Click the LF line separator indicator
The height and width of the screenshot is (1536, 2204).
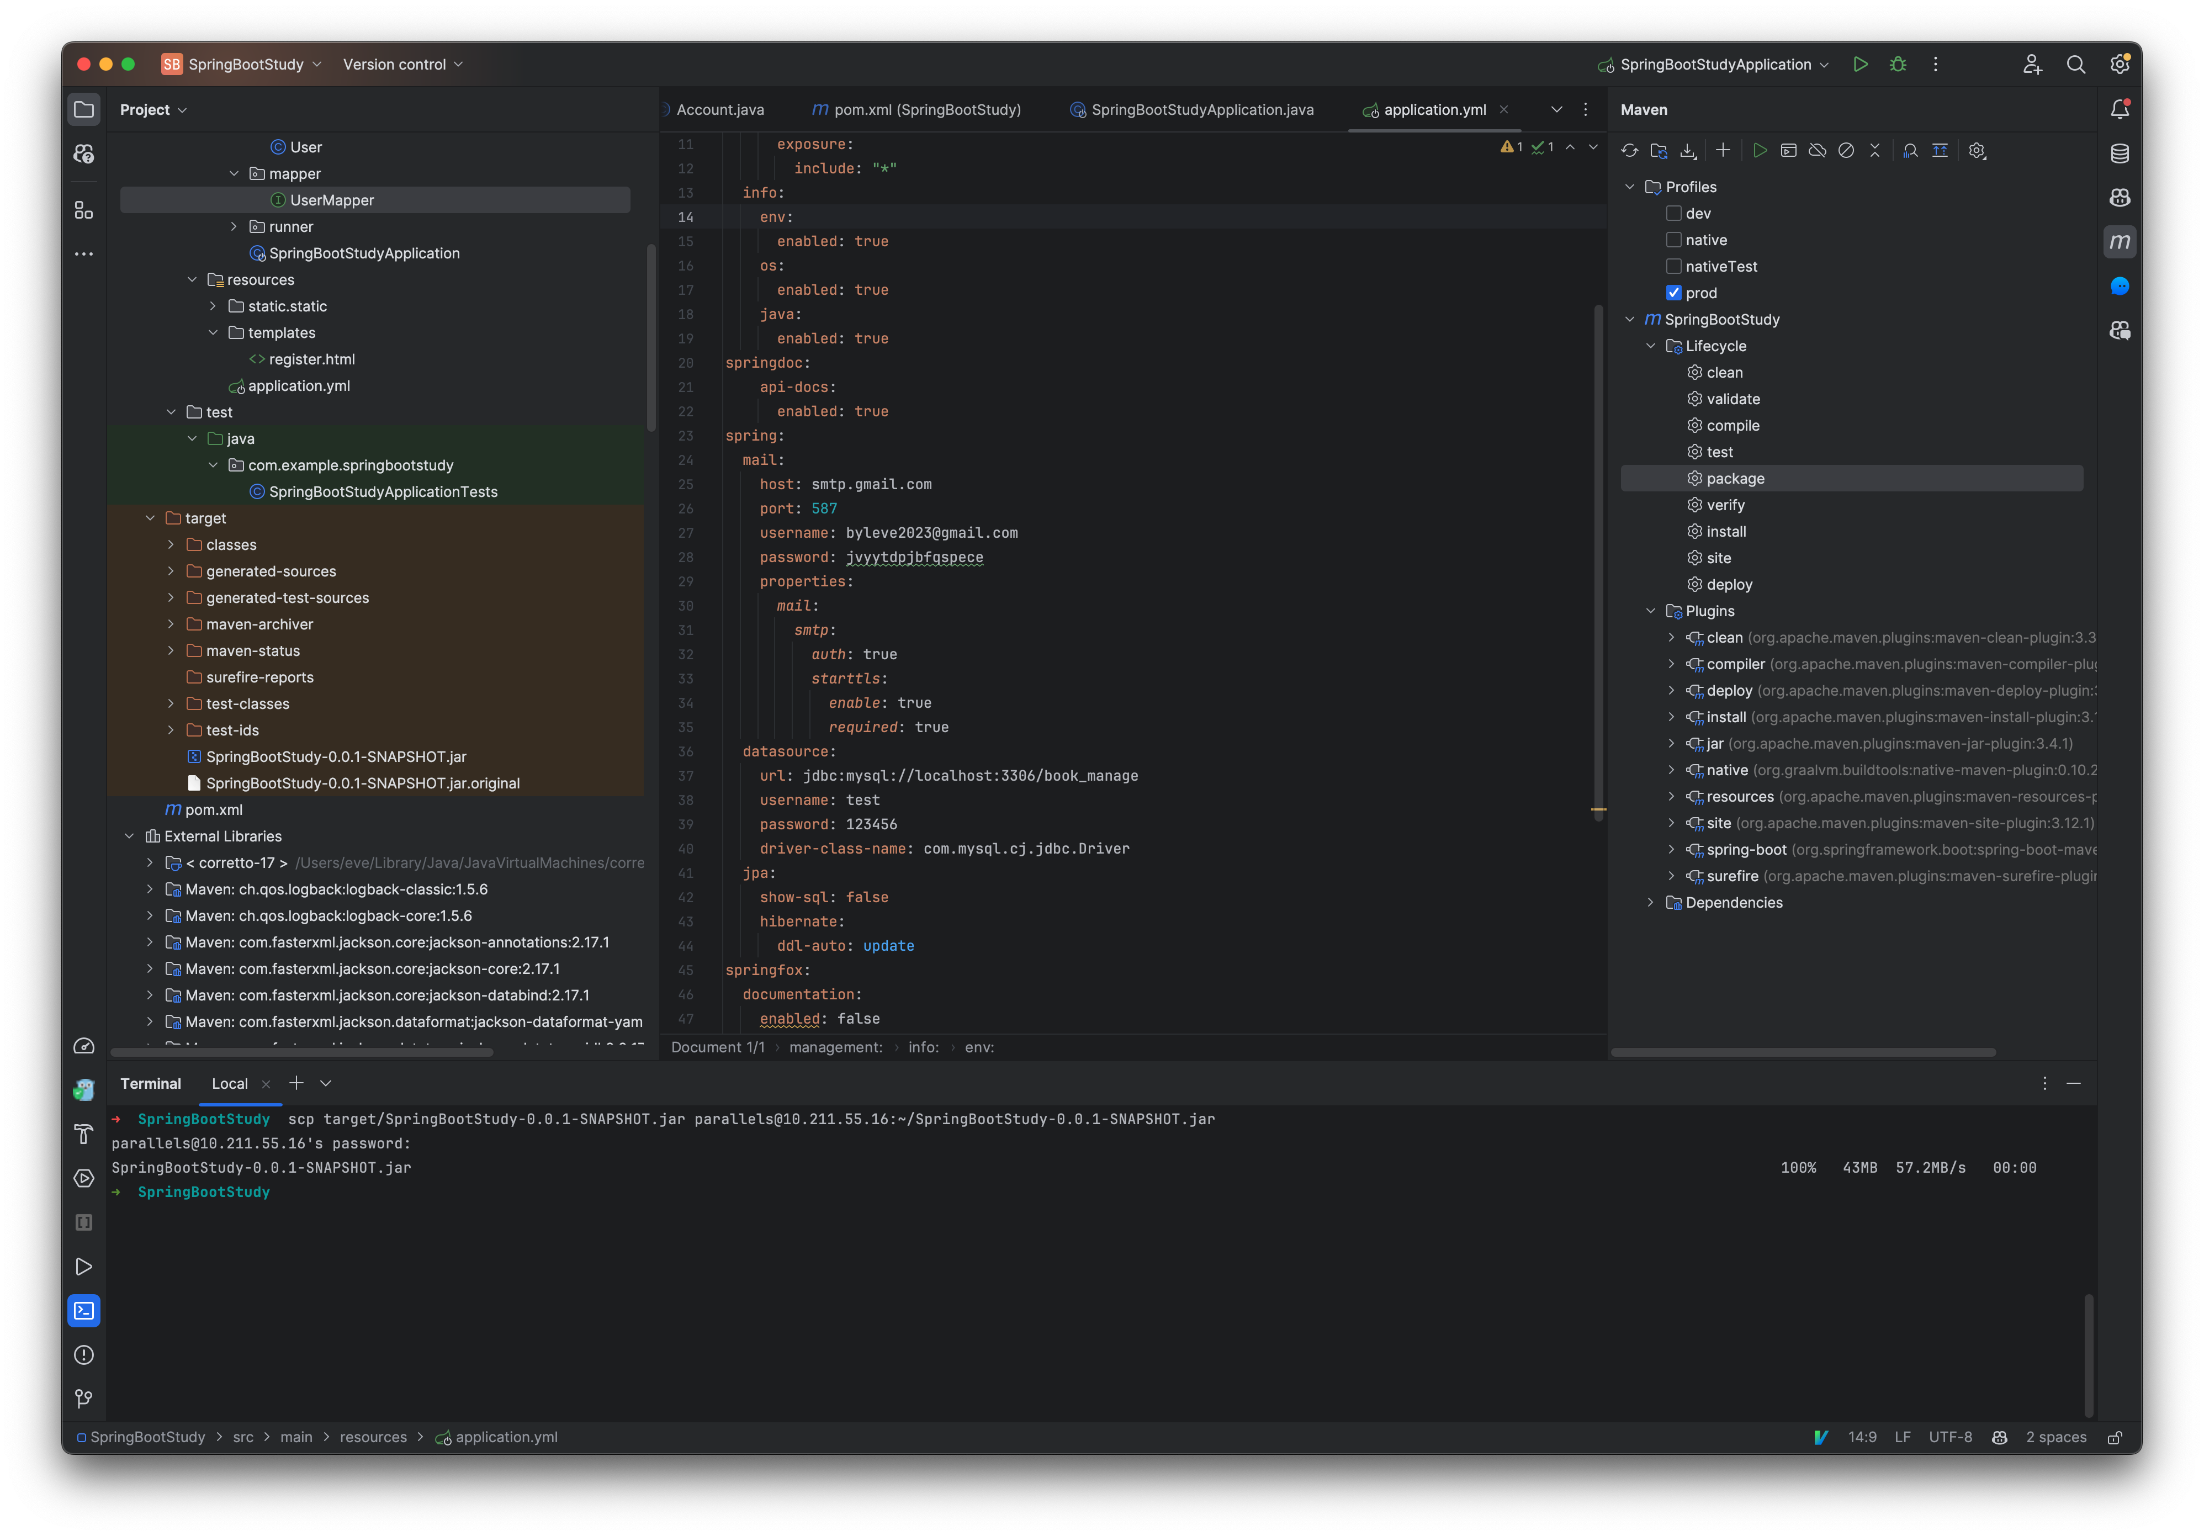[x=1901, y=1437]
